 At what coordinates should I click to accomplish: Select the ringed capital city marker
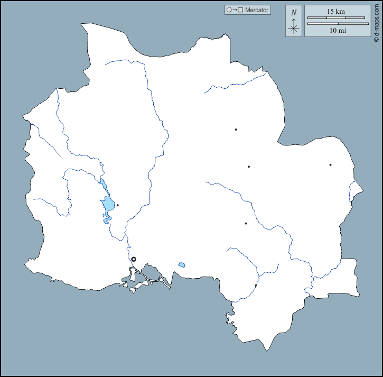(x=134, y=259)
